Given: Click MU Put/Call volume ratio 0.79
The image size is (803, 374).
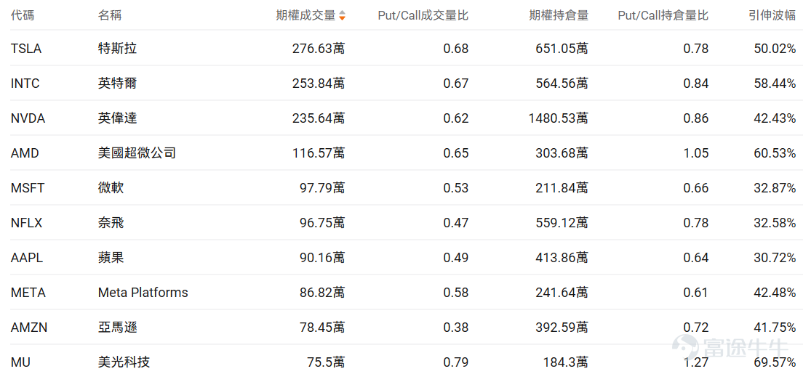Looking at the screenshot, I should pos(456,362).
